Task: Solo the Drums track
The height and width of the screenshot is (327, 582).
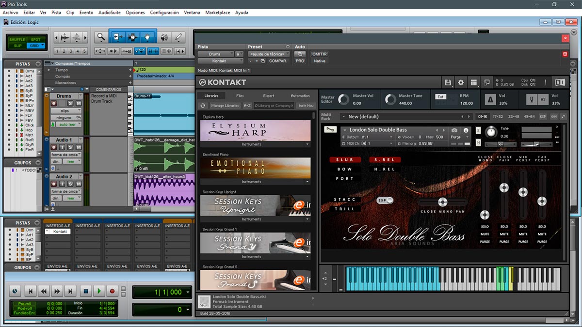Action: 70,103
